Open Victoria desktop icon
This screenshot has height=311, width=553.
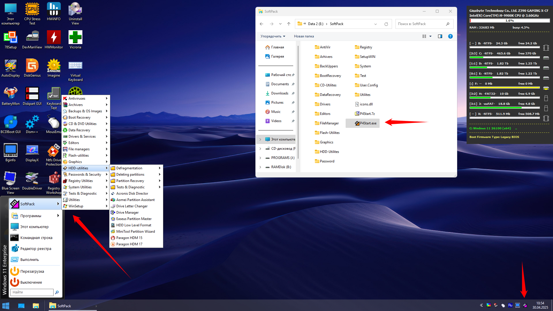pos(75,40)
